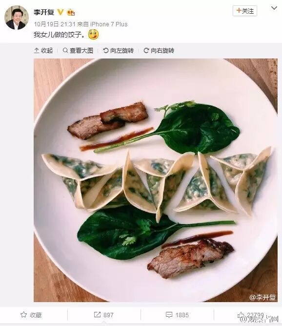Collapse the image with 收起

point(43,51)
